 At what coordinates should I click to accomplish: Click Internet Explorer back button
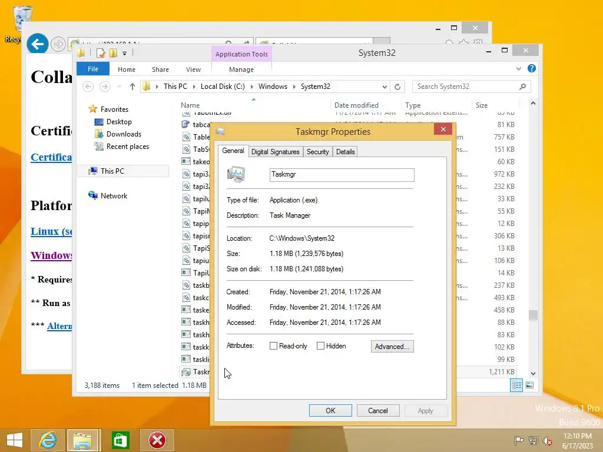38,44
